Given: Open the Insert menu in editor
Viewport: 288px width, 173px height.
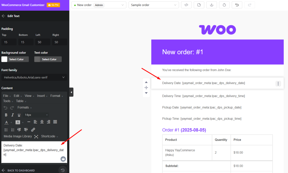Looking at the screenshot, I should pos(42,96).
